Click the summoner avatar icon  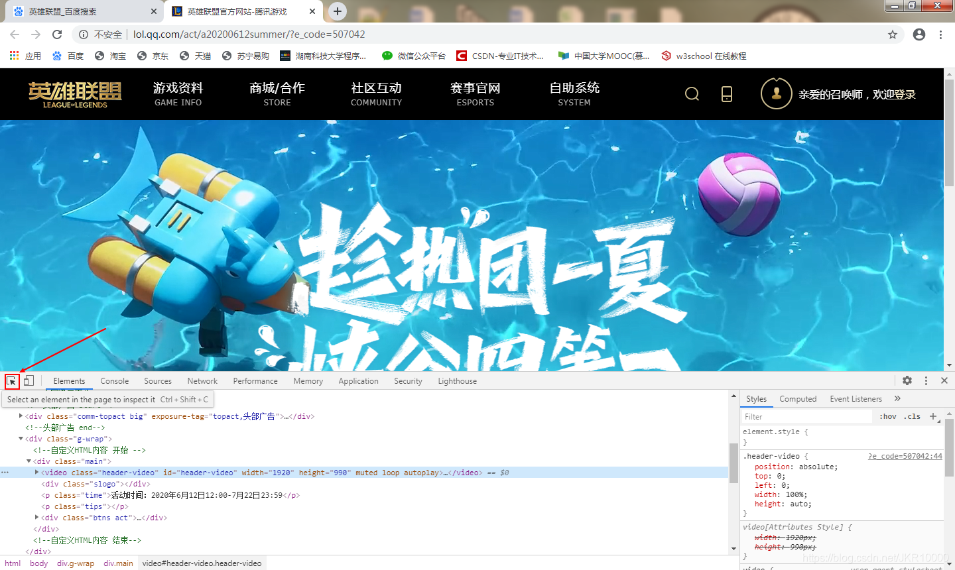777,93
